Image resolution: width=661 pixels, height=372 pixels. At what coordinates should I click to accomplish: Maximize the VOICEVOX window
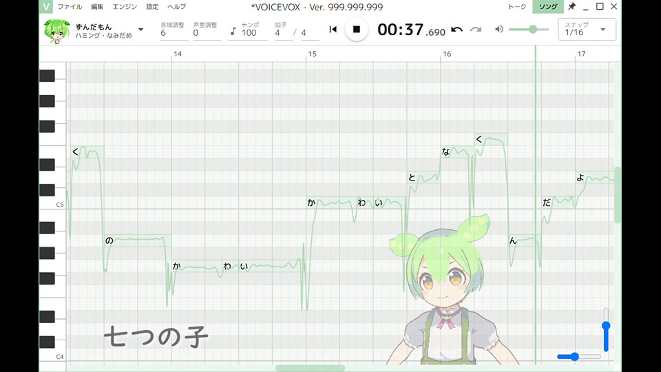coord(600,6)
